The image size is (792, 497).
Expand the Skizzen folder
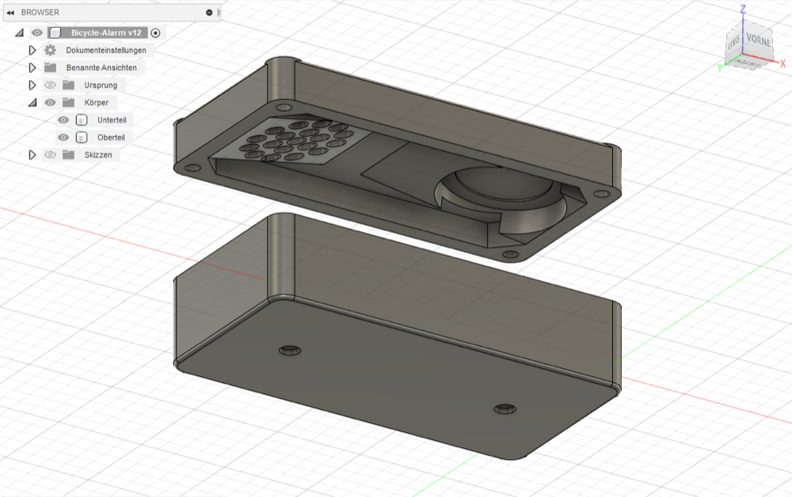coord(32,155)
